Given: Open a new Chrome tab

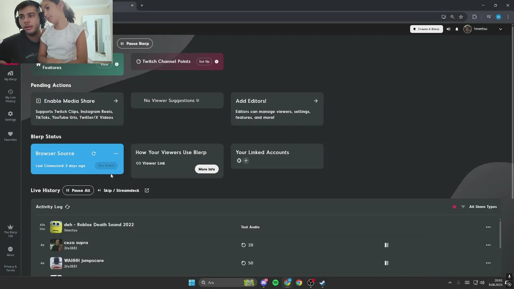Looking at the screenshot, I should [142, 5].
